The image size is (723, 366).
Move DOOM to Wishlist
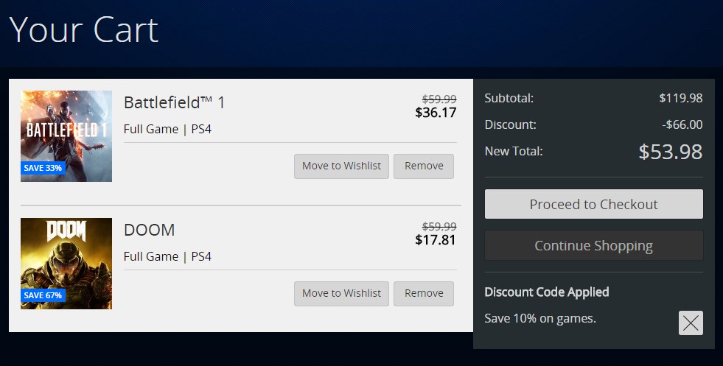pos(342,294)
